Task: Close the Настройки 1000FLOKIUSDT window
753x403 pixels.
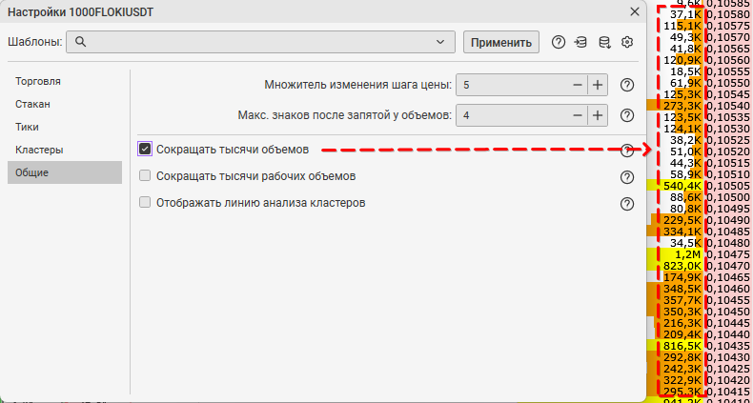Action: pos(634,11)
